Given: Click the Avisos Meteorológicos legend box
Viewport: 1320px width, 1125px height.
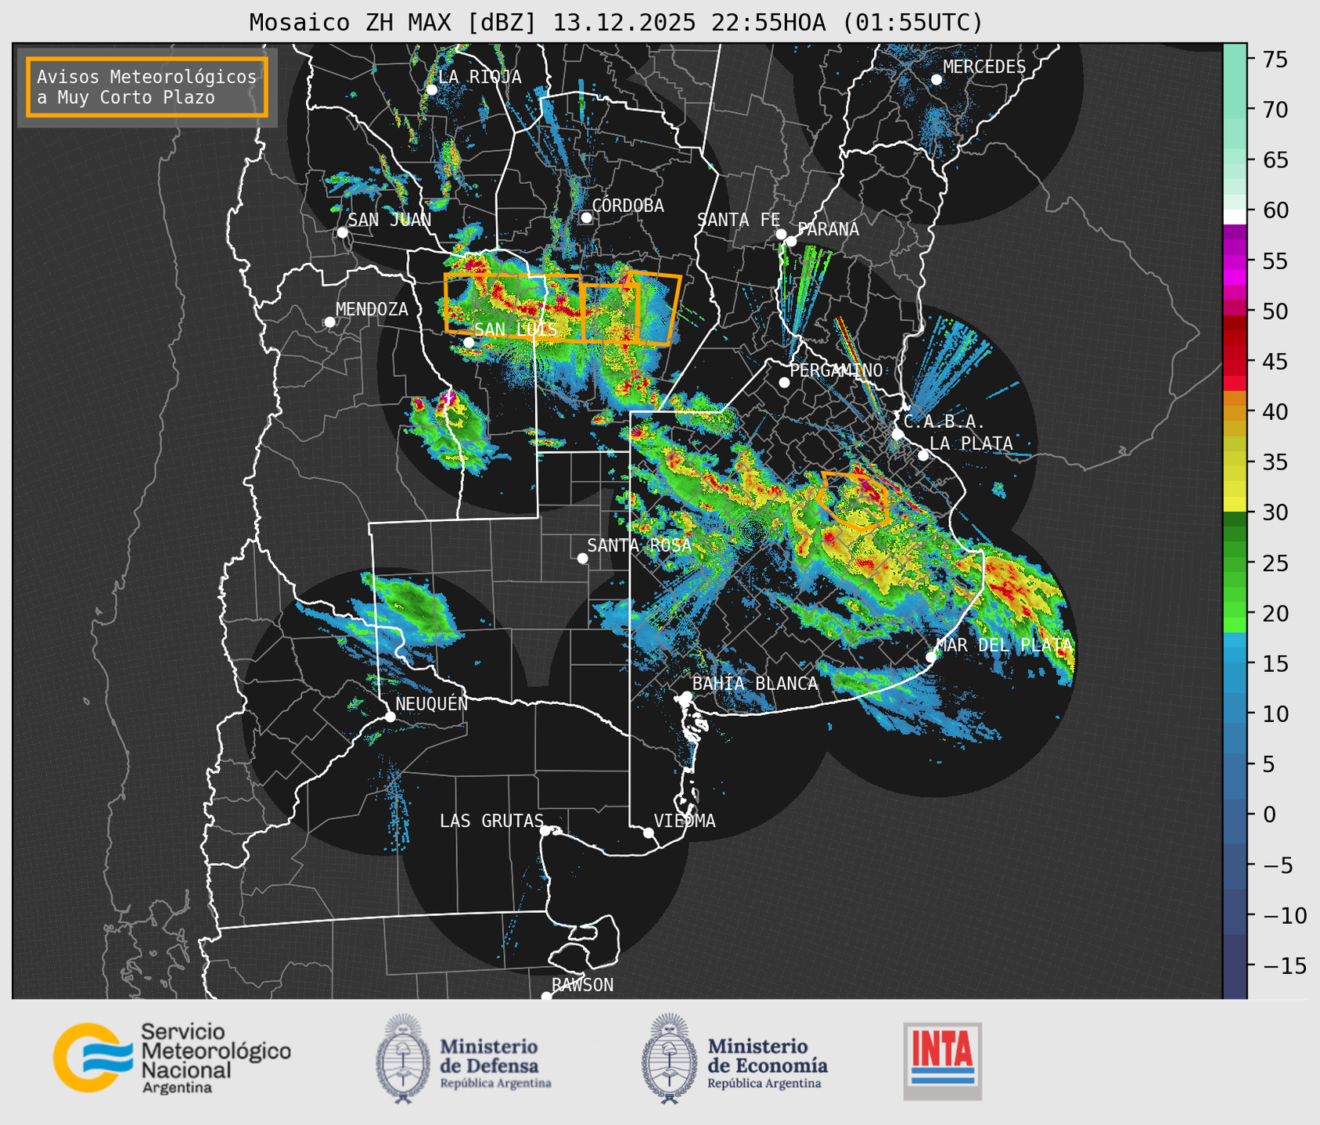Looking at the screenshot, I should pos(147,87).
